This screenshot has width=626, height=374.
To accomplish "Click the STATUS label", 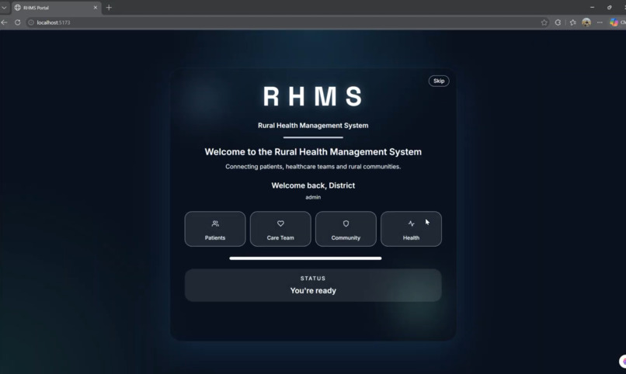I will 313,279.
